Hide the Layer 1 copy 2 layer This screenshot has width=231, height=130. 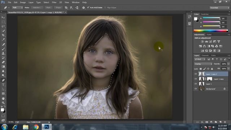(196, 74)
